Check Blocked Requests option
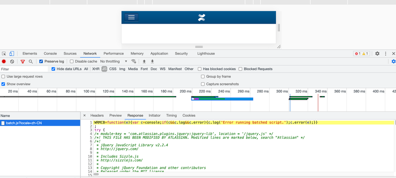Image resolution: width=396 pixels, height=178 pixels. [241, 69]
